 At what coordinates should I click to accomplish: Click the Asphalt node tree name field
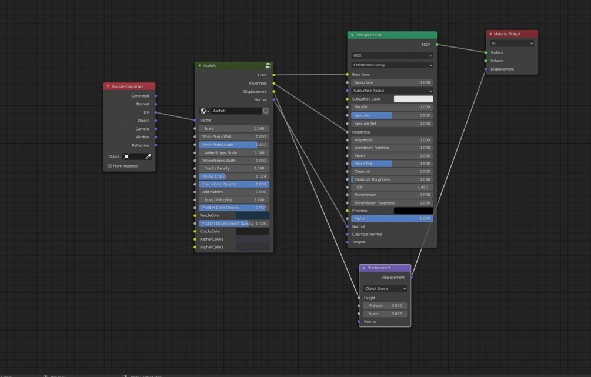pyautogui.click(x=236, y=111)
